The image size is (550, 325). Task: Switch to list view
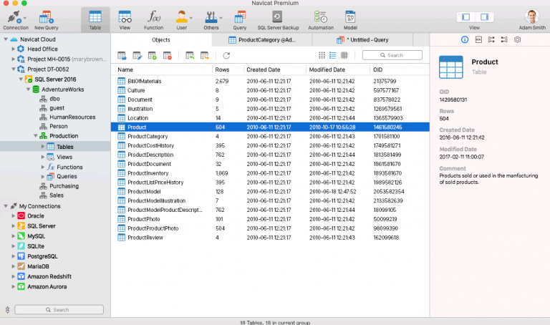tap(333, 55)
